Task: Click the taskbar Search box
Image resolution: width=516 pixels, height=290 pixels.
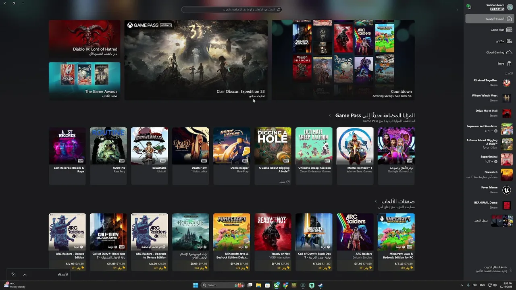Action: coord(223,285)
